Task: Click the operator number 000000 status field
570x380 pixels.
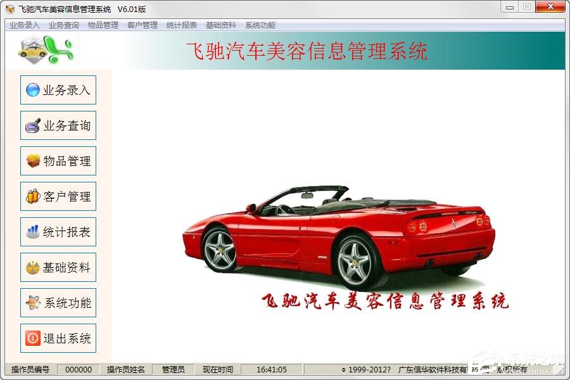Action: click(x=77, y=369)
